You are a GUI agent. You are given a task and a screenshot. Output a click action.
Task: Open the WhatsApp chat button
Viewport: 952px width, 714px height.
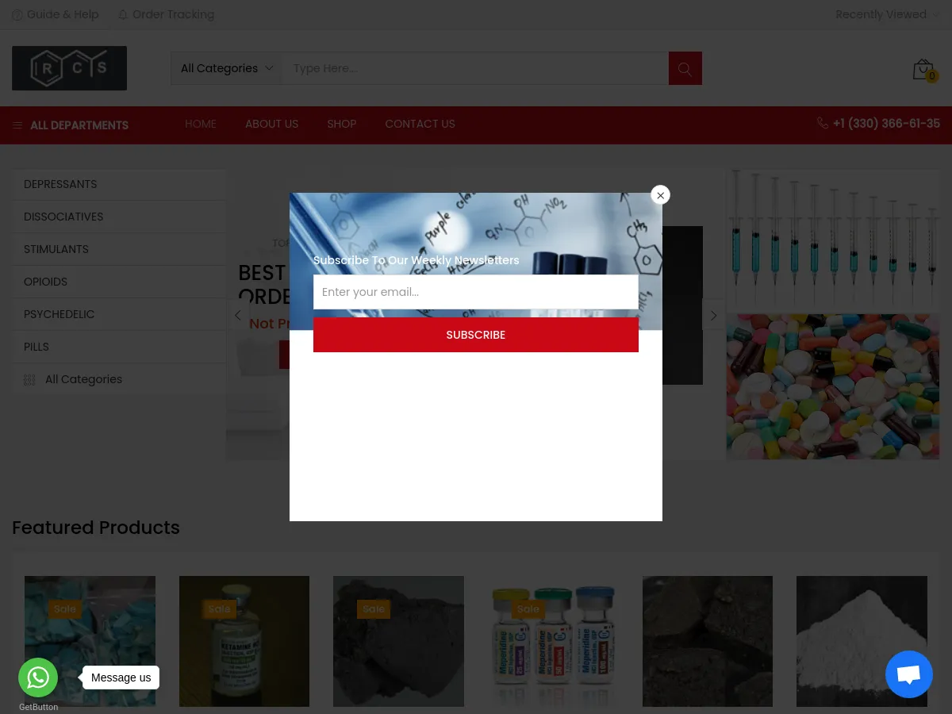click(x=38, y=678)
